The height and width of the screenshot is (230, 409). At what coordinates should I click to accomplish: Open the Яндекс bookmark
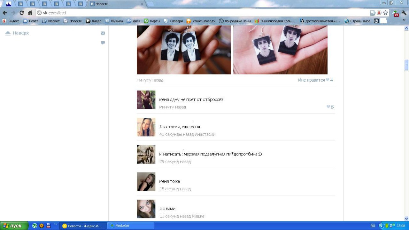(11, 21)
